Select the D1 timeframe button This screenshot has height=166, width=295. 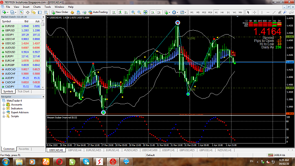[x=228, y=12]
